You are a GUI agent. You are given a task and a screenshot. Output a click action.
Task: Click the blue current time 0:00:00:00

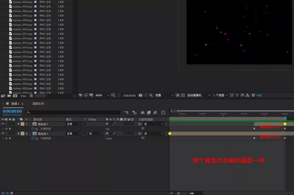pos(12,111)
